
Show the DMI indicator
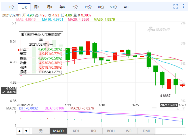coord(146,131)
